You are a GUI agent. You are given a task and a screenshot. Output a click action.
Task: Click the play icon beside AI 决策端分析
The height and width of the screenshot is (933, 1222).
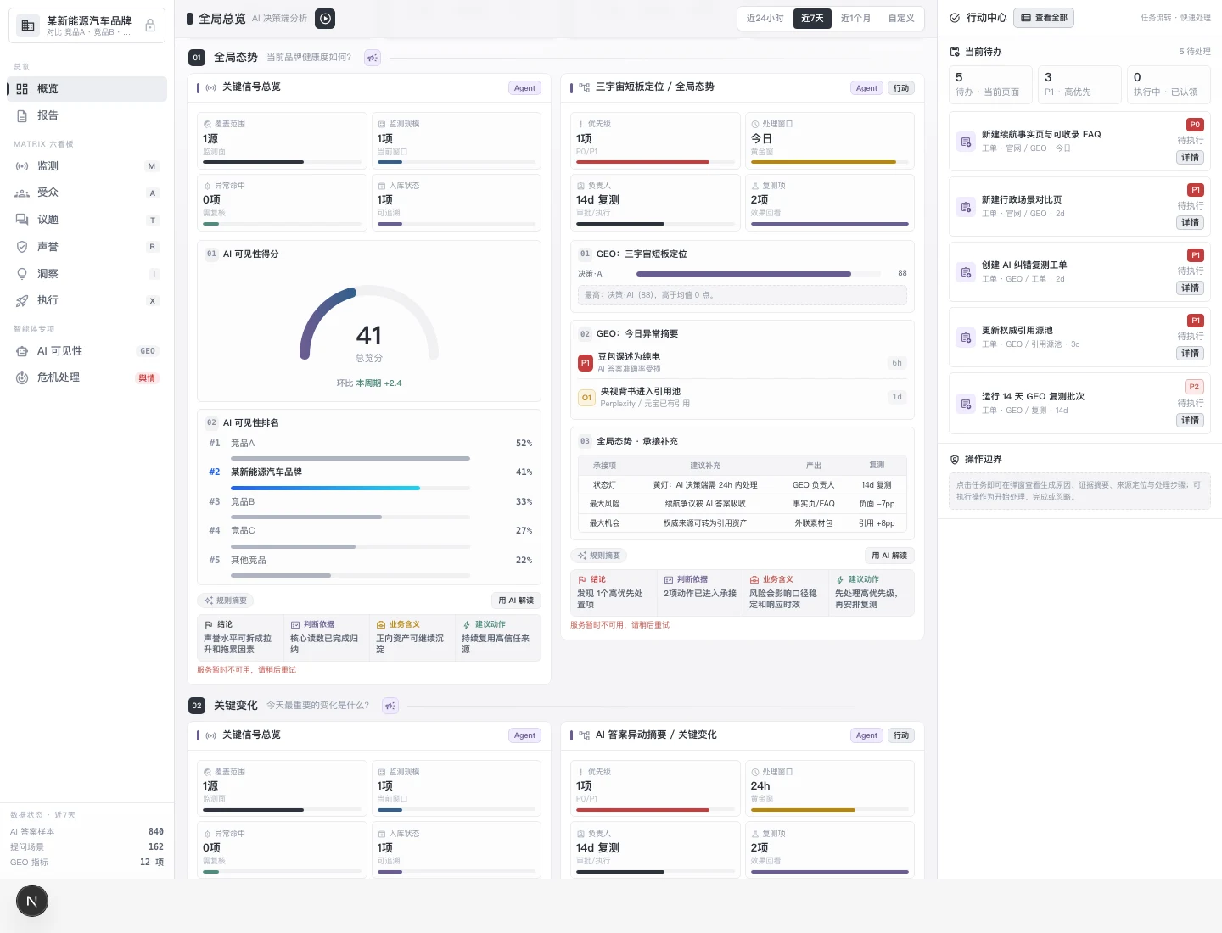(325, 18)
